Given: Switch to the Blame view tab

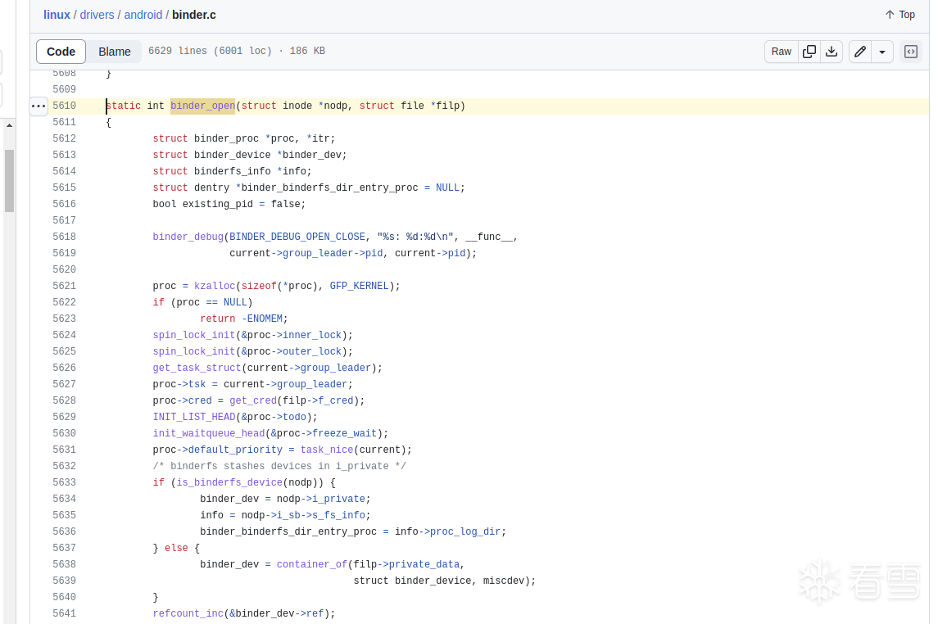Looking at the screenshot, I should coord(115,52).
